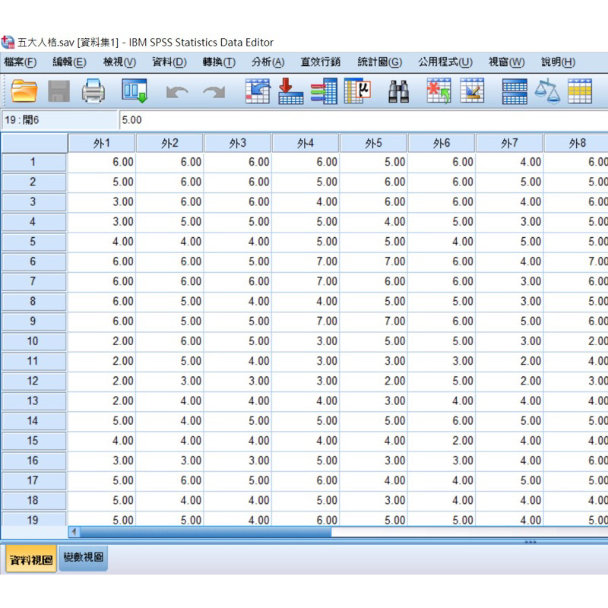608x608 pixels.
Task: Click the 外7 cell in row 1
Action: pos(509,162)
